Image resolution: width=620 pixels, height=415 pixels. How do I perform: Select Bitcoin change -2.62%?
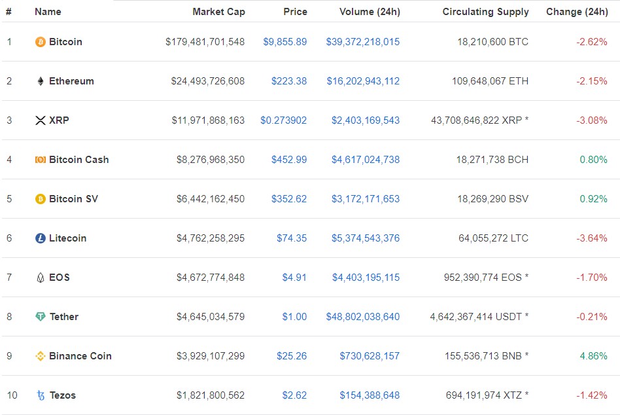(591, 41)
